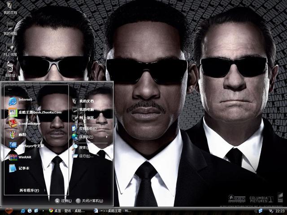Image resolution: width=287 pixels, height=215 pixels.
Task: Click volume tray icon near clock
Action: click(271, 211)
